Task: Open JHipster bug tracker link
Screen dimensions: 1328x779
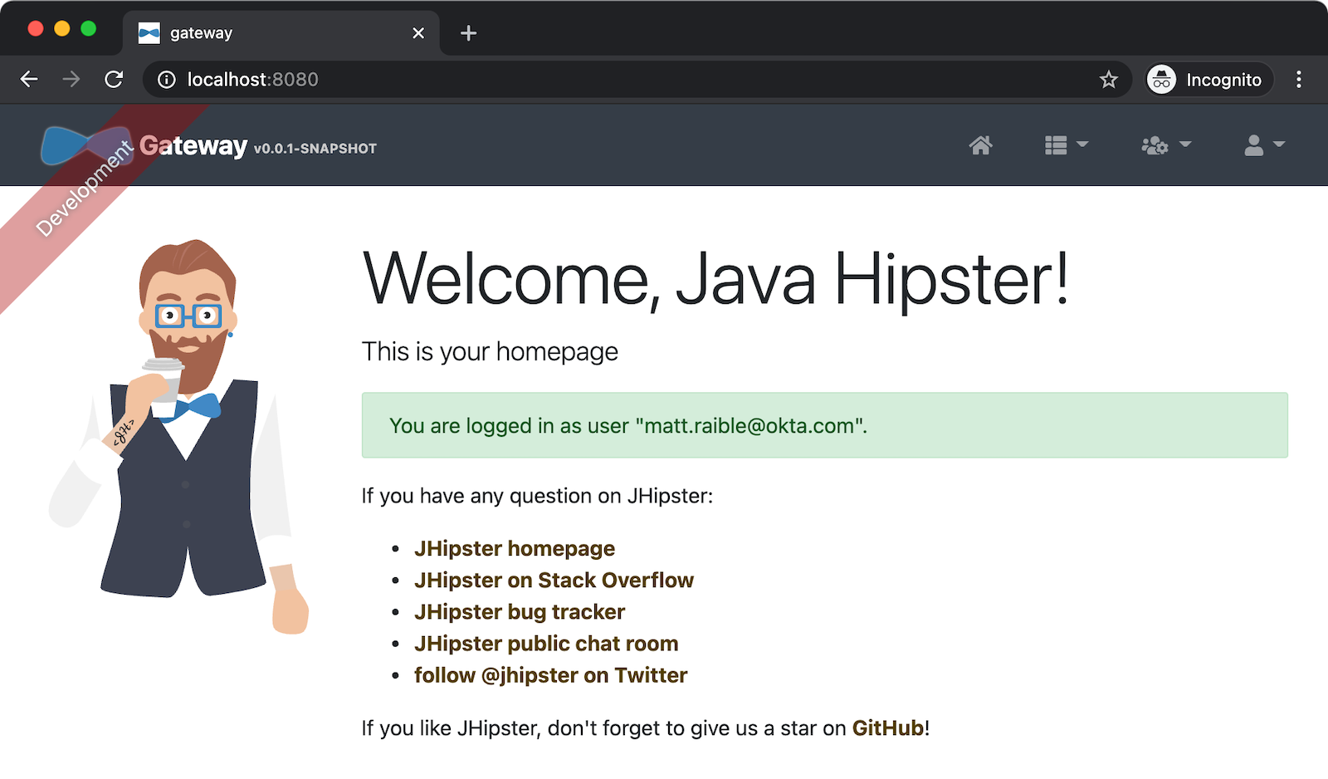Action: point(520,612)
